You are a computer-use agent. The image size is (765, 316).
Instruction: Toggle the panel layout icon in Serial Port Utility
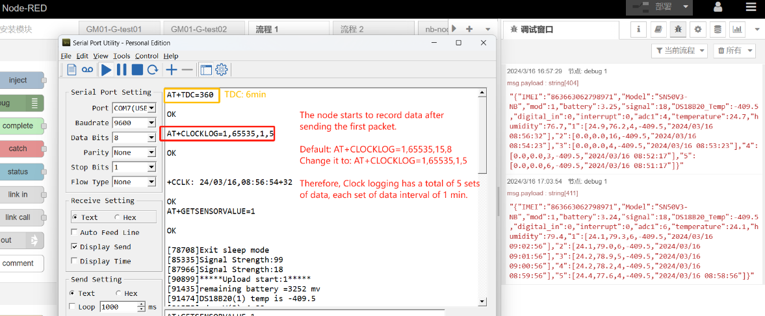(206, 69)
